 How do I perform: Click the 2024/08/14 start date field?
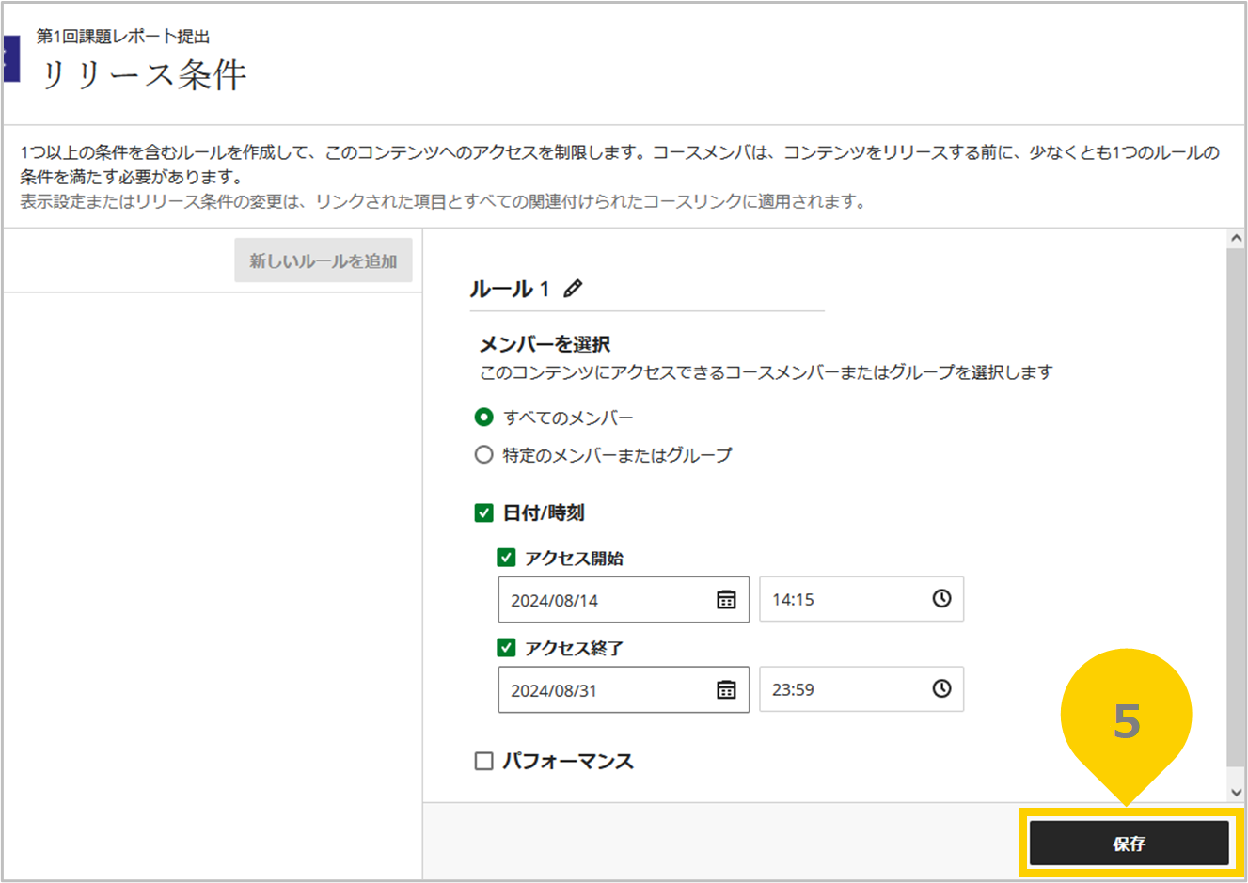pyautogui.click(x=624, y=600)
